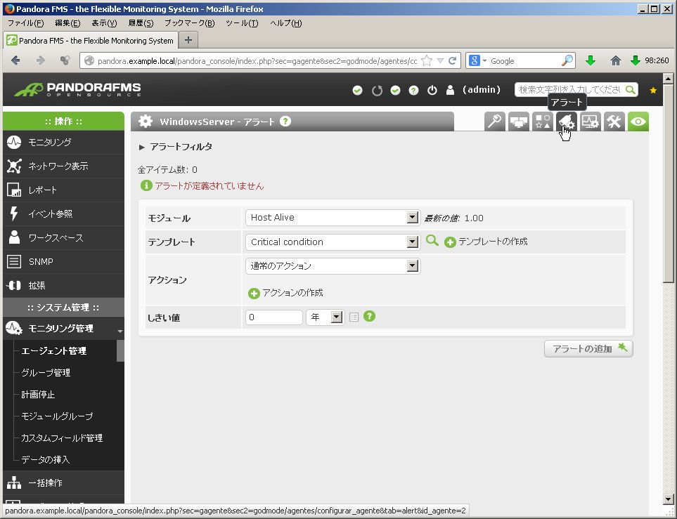Click the circular refresh arrow header icon
Screen dimensions: 677x519
click(x=377, y=90)
